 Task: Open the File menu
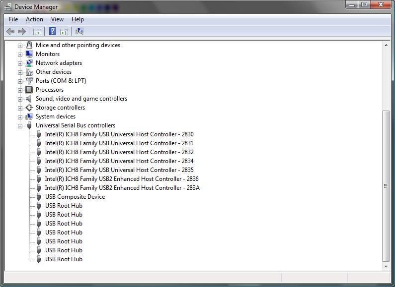pyautogui.click(x=13, y=19)
